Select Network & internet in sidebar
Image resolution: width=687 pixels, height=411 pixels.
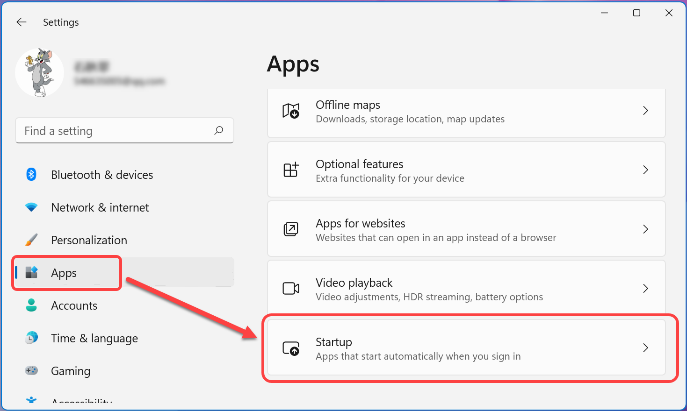click(x=100, y=207)
